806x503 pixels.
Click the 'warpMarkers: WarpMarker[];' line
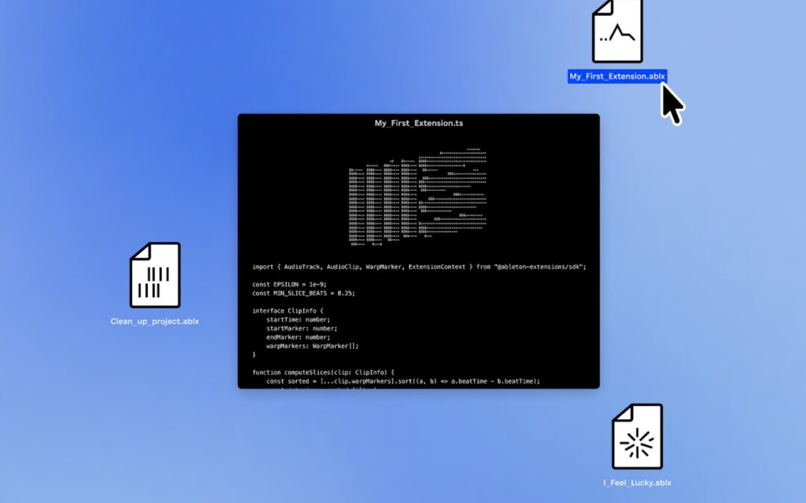point(312,346)
